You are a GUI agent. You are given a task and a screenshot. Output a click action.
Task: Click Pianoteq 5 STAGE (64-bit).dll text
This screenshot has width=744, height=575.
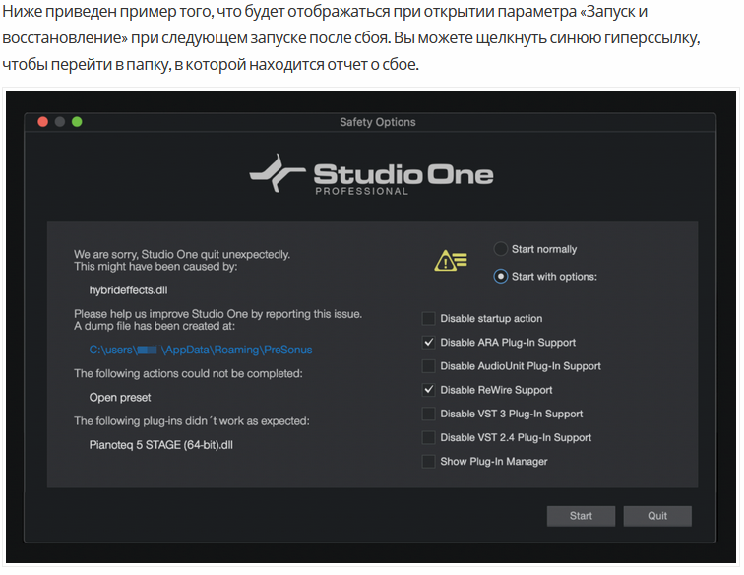(x=160, y=445)
